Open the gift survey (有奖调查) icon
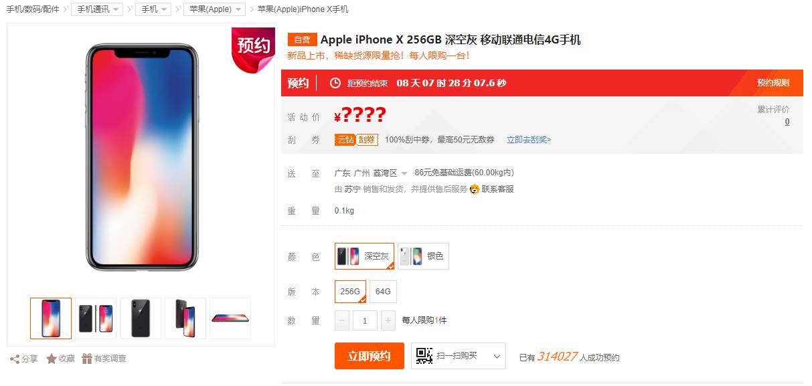 pyautogui.click(x=87, y=359)
